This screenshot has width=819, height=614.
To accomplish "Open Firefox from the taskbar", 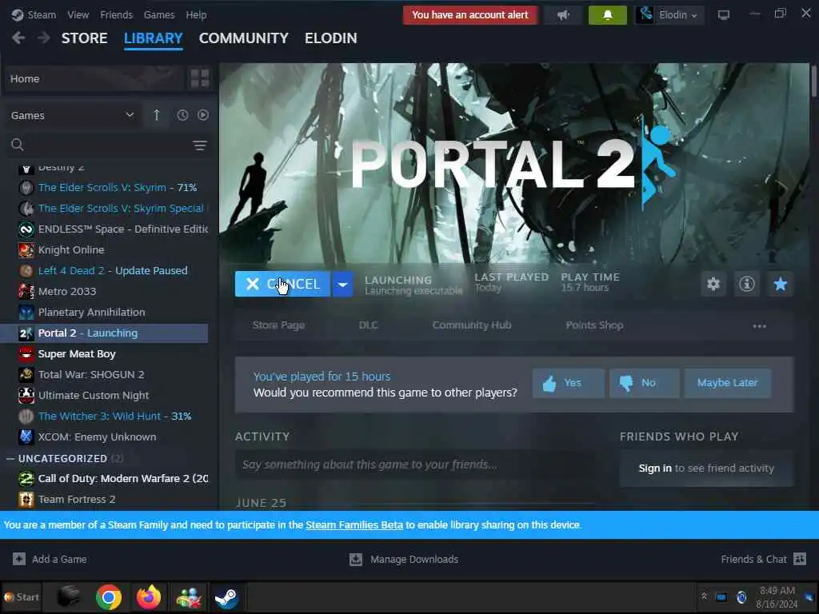I will [x=149, y=596].
